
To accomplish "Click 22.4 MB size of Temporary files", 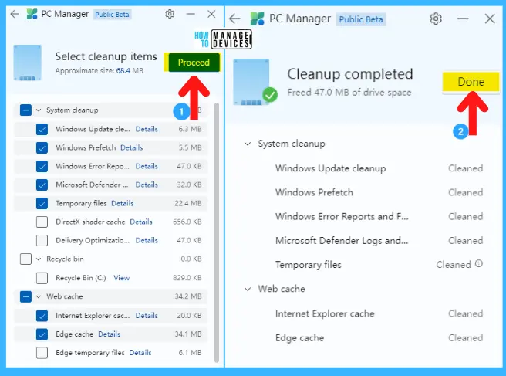I will coord(187,204).
